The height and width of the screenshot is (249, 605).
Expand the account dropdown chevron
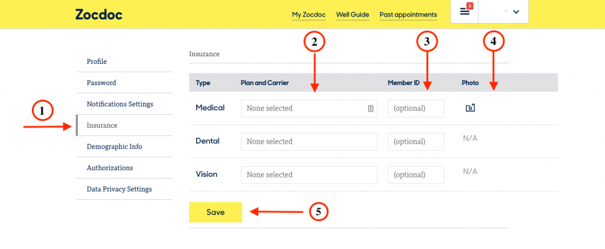click(516, 12)
